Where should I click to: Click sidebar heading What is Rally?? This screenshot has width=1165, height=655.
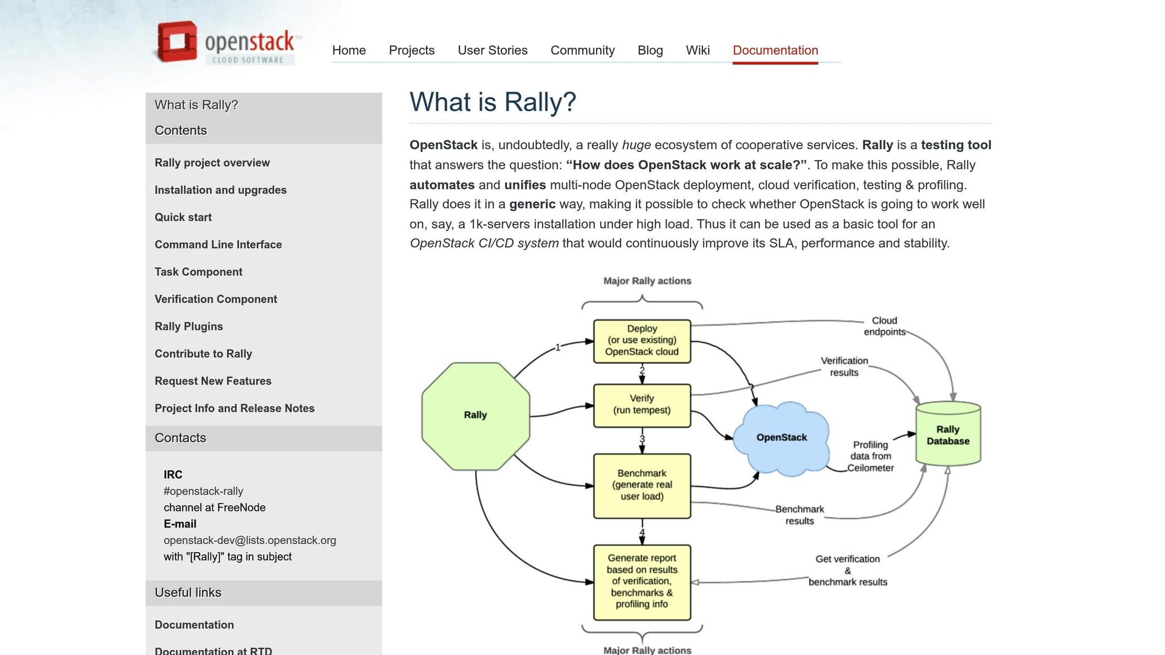tap(196, 105)
